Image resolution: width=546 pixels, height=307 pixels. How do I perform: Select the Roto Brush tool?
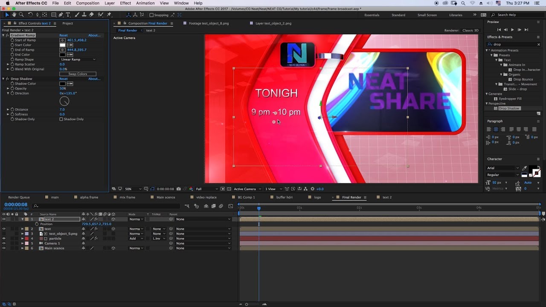tap(100, 15)
